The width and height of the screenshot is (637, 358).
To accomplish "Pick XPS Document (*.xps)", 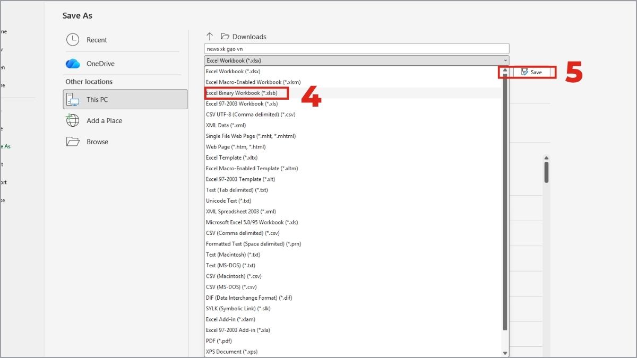I will [353, 352].
